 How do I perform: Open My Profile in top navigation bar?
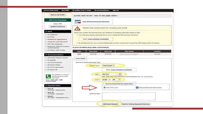click(x=65, y=10)
